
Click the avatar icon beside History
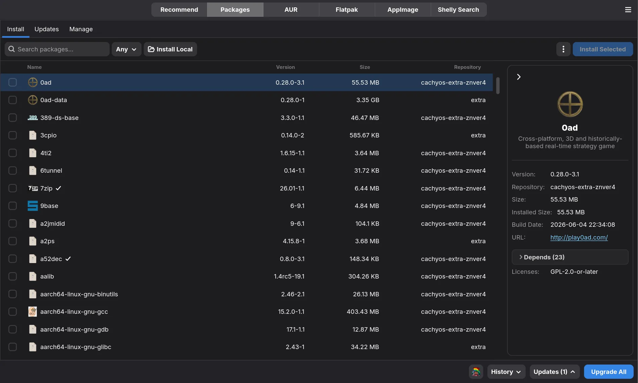click(476, 372)
